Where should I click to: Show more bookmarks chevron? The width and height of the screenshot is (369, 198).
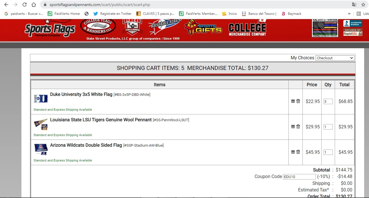[349, 14]
